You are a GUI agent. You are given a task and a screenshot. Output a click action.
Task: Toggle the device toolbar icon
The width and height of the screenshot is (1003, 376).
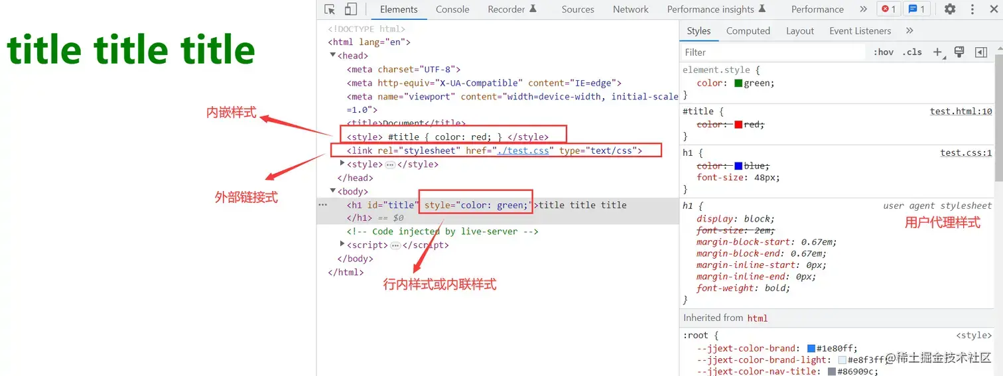pyautogui.click(x=351, y=9)
